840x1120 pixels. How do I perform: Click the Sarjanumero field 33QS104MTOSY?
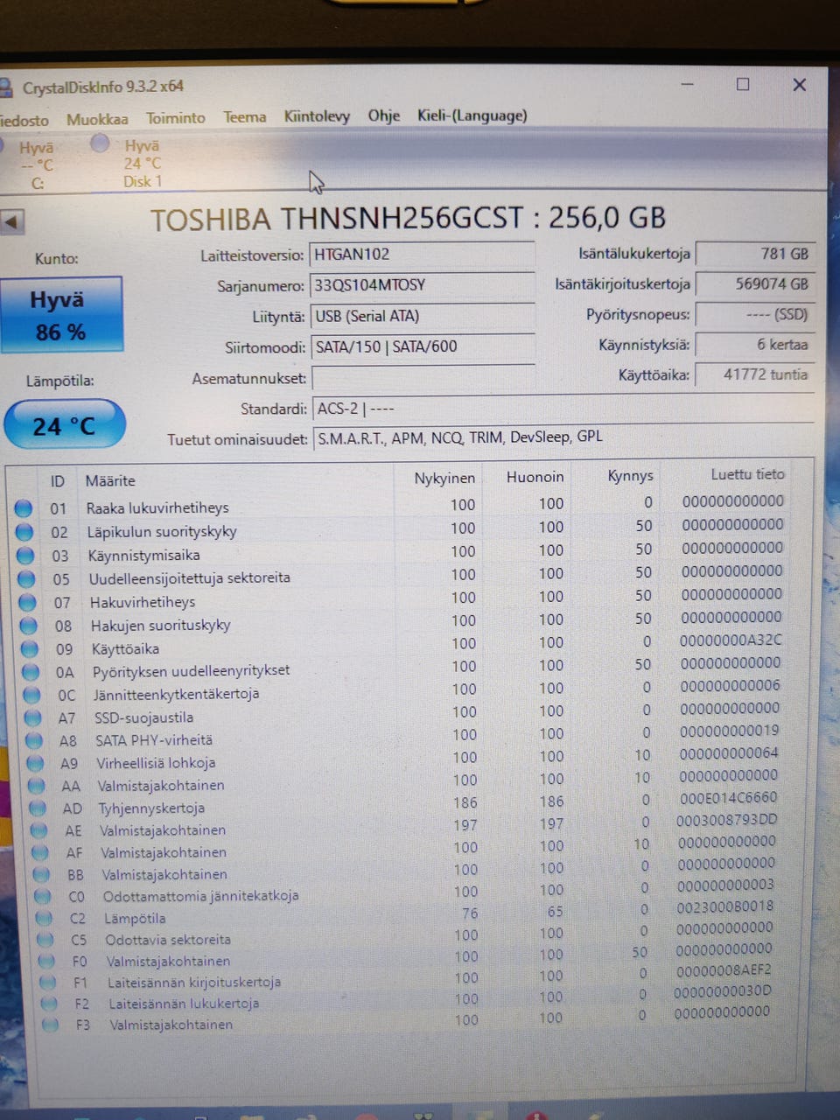tap(422, 285)
